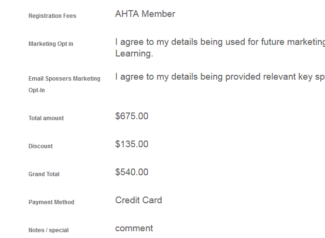Click the Registration Fees label
This screenshot has width=325, height=238.
pos(52,16)
